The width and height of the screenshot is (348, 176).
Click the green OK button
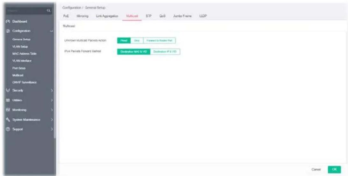pos(334,169)
